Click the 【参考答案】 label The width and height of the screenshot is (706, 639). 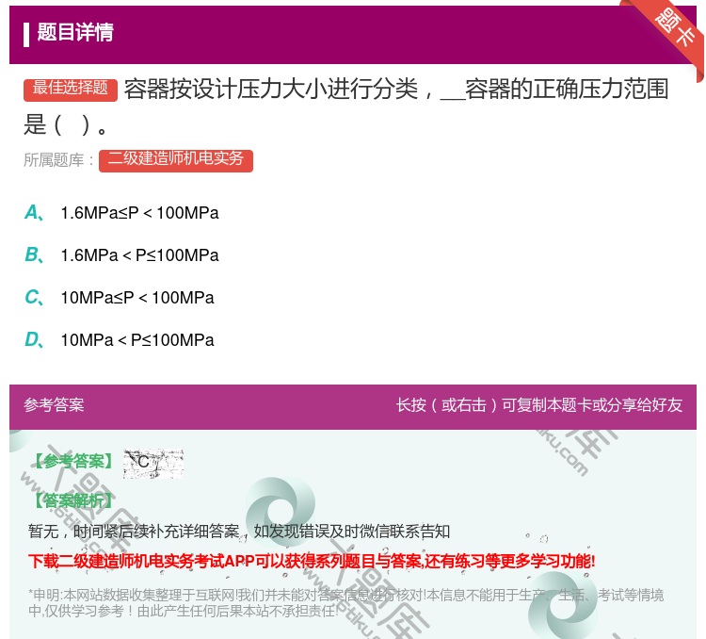pyautogui.click(x=73, y=462)
